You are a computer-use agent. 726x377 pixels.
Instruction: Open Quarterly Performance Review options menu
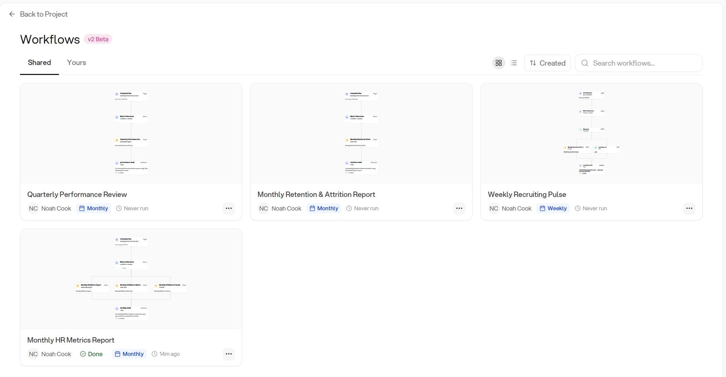(229, 208)
